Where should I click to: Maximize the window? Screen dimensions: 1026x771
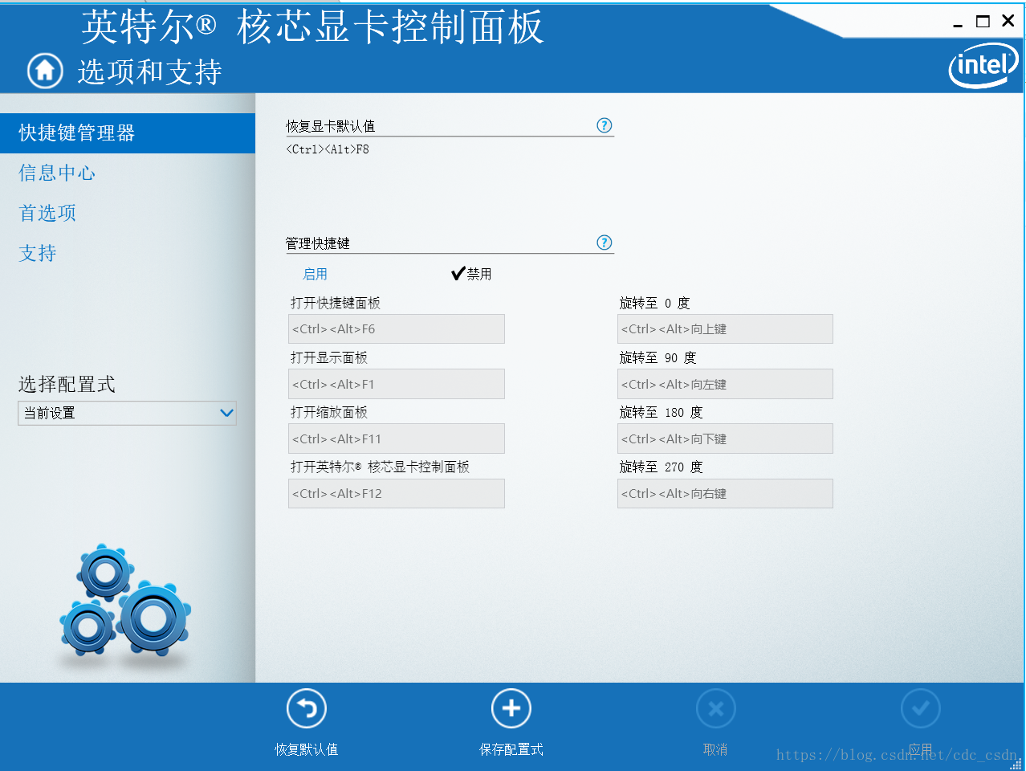point(983,22)
